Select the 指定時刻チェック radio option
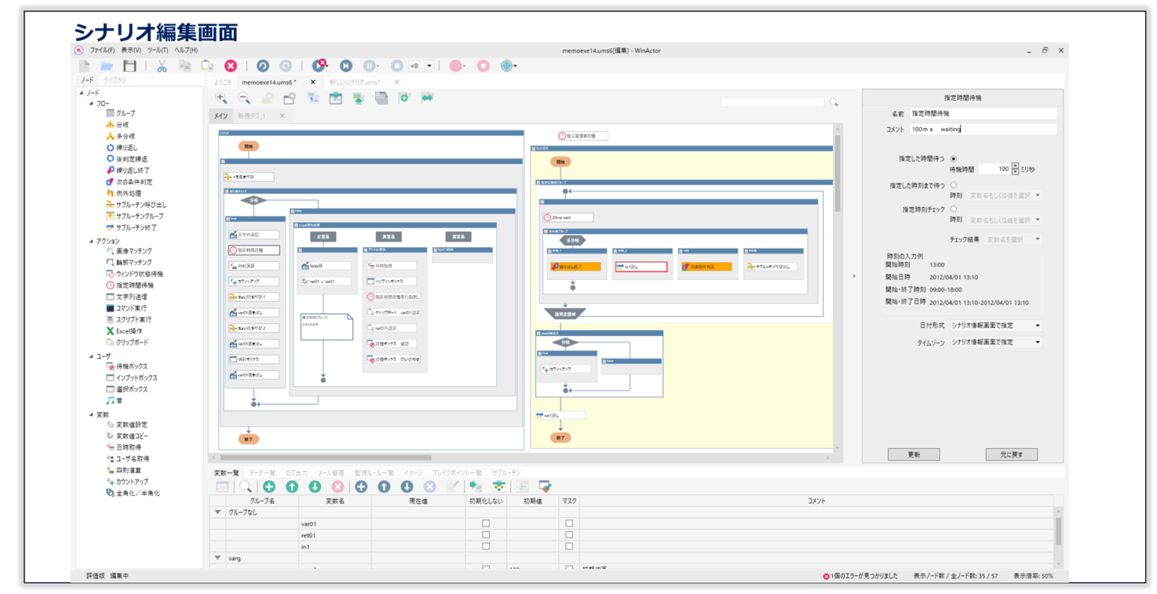The height and width of the screenshot is (594, 1157). point(953,209)
